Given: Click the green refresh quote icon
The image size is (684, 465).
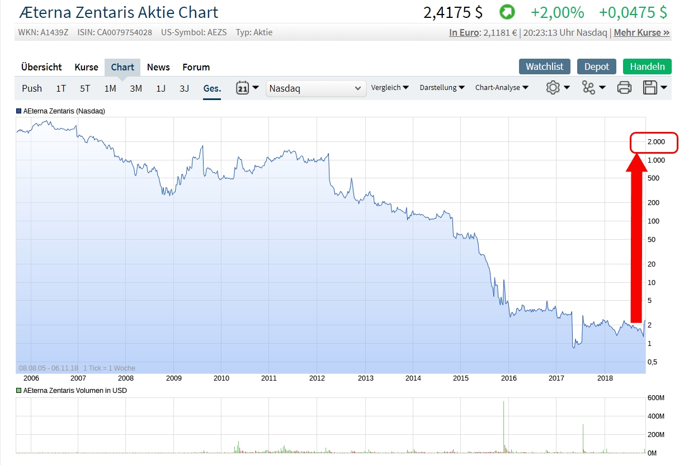Looking at the screenshot, I should [507, 12].
